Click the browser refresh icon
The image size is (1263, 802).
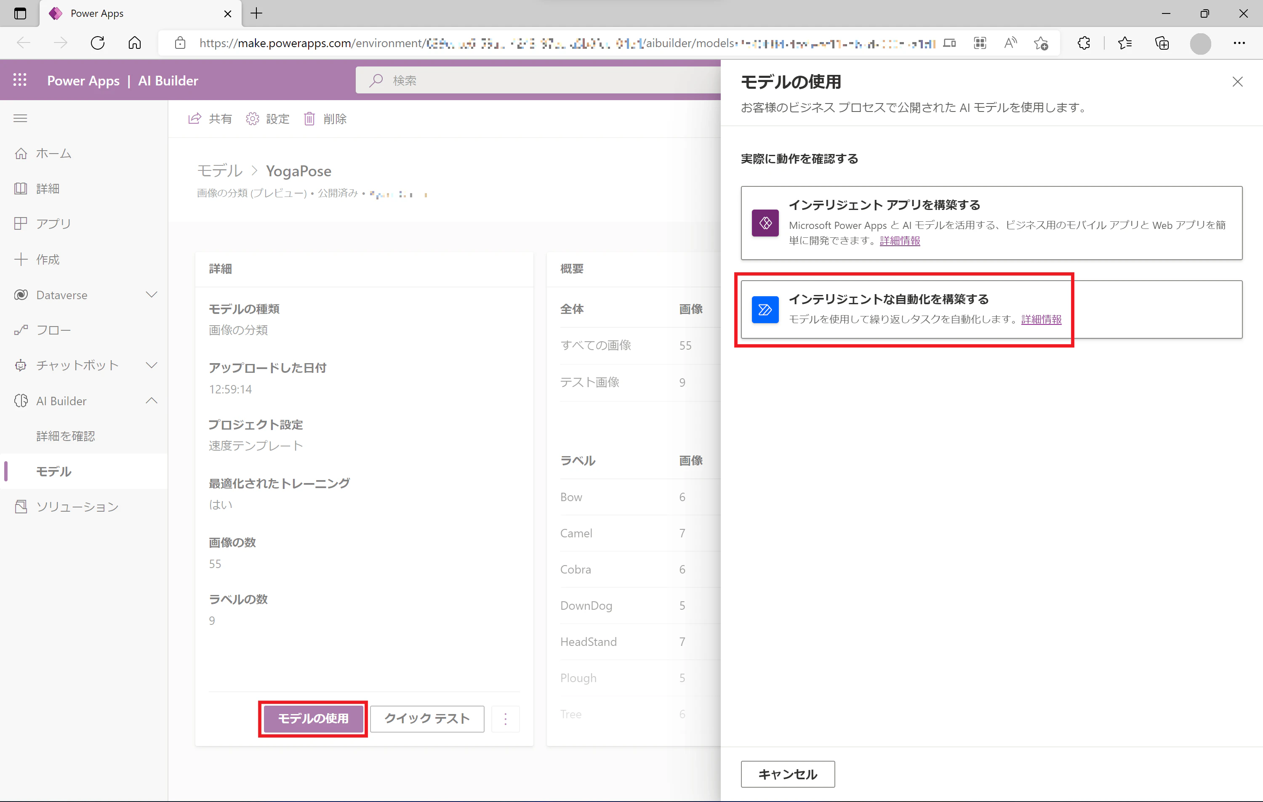[98, 42]
